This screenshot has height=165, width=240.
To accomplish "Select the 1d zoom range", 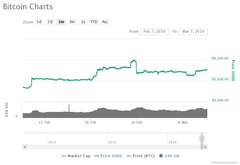I will pyautogui.click(x=39, y=22).
